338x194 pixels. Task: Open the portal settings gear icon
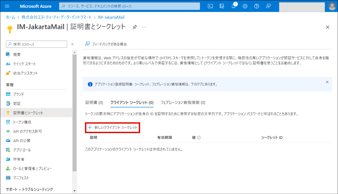pos(245,6)
